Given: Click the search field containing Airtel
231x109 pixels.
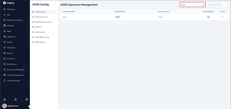Looking at the screenshot, I should pyautogui.click(x=191, y=5).
